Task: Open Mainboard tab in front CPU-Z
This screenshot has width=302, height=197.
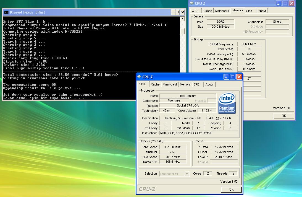Action: pyautogui.click(x=170, y=84)
